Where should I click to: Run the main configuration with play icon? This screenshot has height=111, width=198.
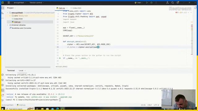(147, 2)
